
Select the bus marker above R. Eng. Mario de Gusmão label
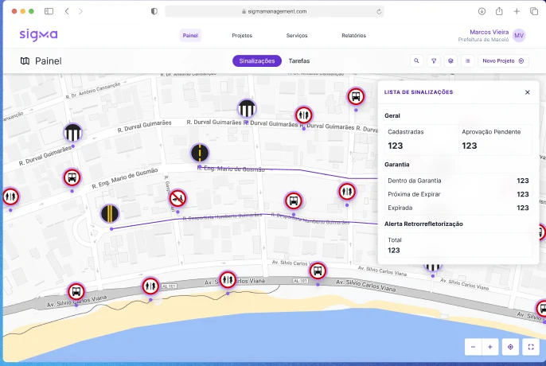[72, 177]
